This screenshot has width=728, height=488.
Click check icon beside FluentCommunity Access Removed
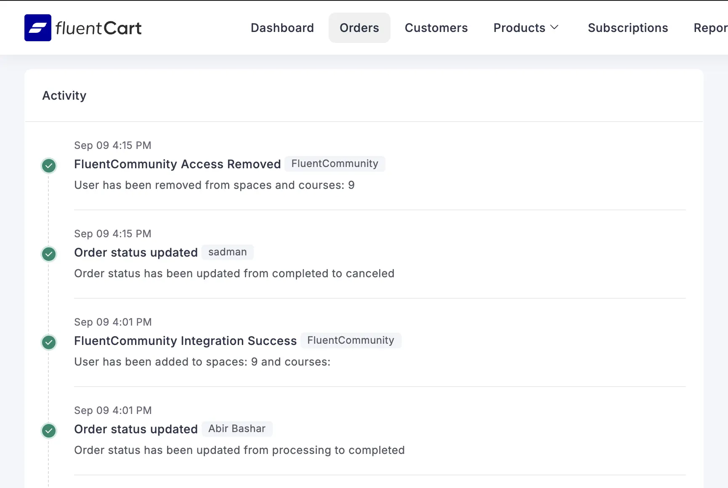point(49,166)
